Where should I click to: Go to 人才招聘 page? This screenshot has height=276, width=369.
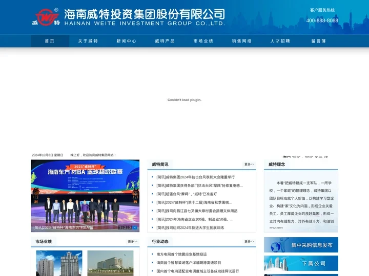280,41
